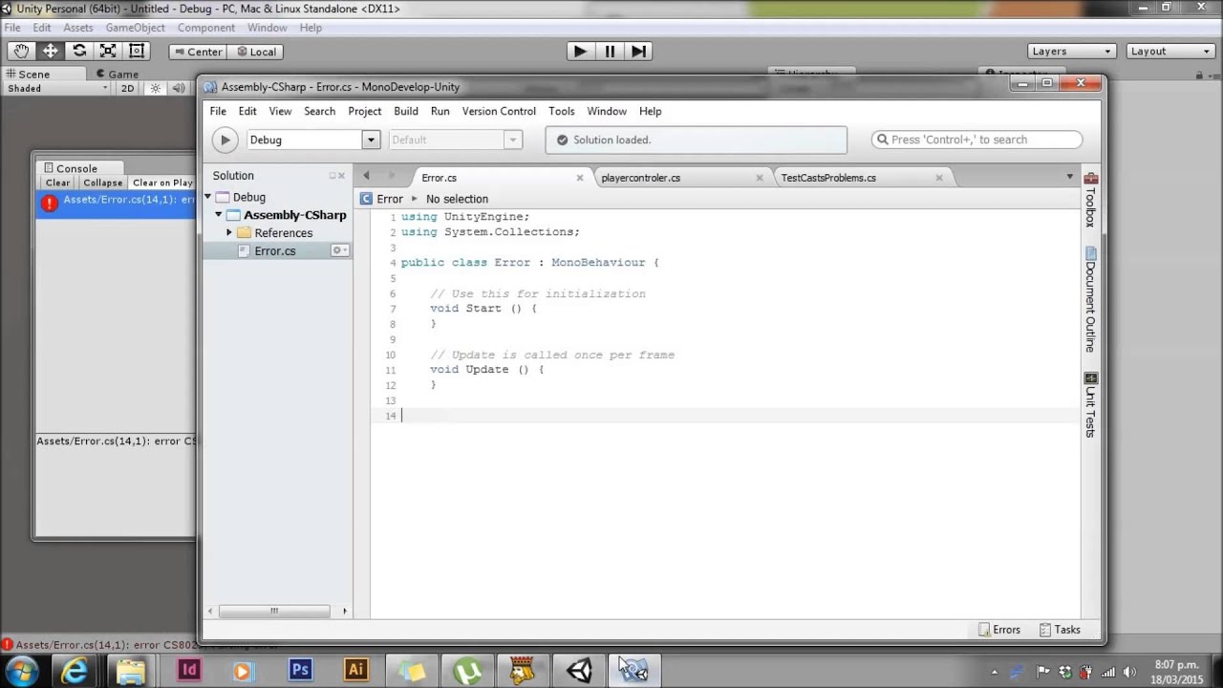Image resolution: width=1223 pixels, height=688 pixels.
Task: Collapse the Debug solution node
Action: pyautogui.click(x=208, y=197)
